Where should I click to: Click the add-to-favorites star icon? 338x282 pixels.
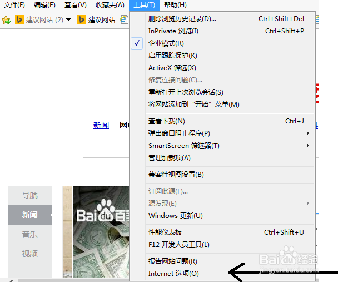point(6,20)
